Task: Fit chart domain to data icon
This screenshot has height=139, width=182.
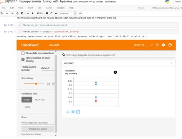Action: pyautogui.click(x=78, y=112)
